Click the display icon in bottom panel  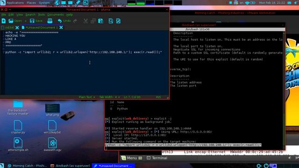pos(273,166)
